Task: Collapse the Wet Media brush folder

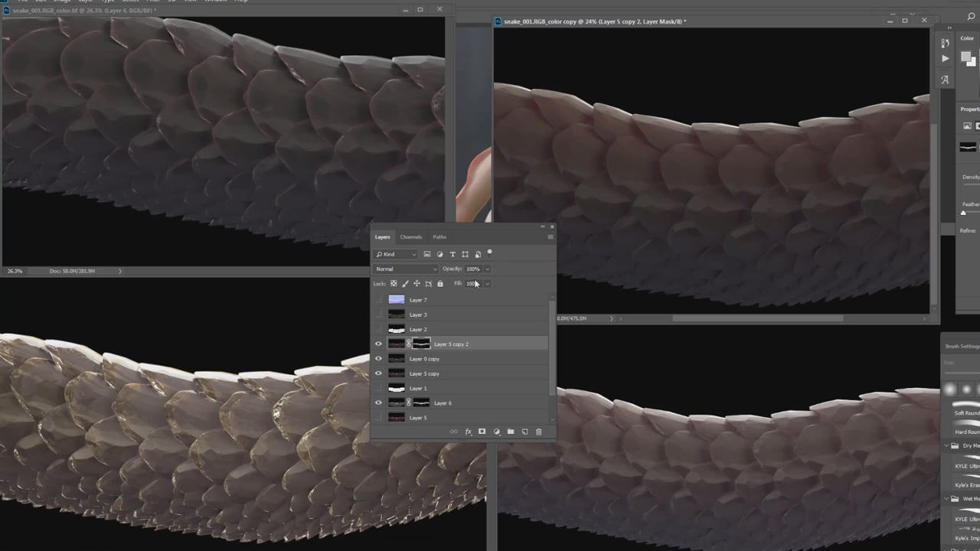Action: pyautogui.click(x=946, y=499)
